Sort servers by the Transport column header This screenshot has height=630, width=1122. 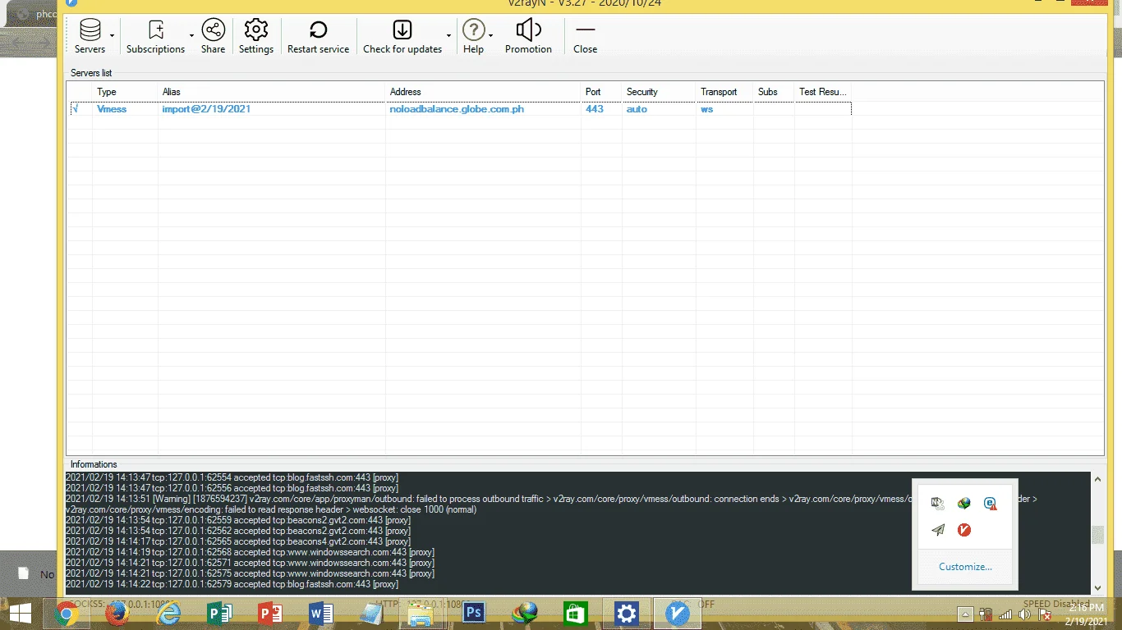(x=724, y=92)
